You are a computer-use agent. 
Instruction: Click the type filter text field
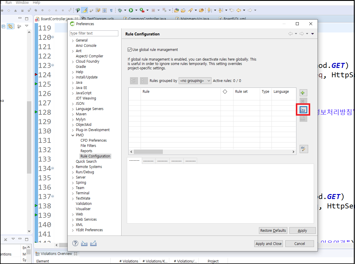94,33
